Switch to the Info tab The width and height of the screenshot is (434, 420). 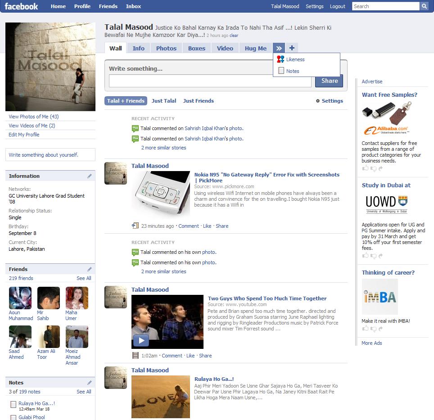coord(138,49)
